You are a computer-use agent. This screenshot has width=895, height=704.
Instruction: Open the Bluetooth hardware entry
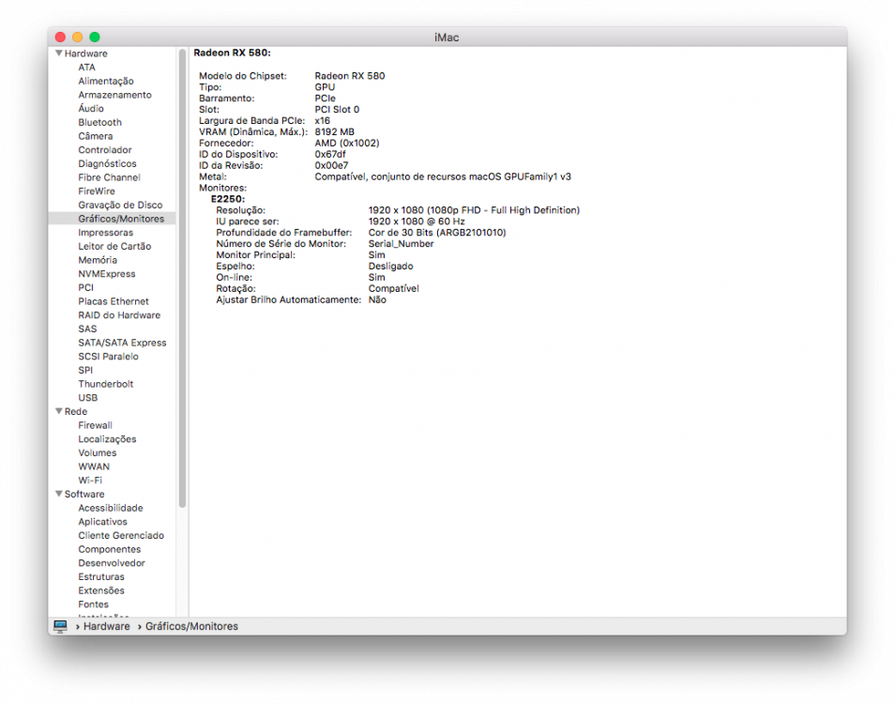[99, 122]
